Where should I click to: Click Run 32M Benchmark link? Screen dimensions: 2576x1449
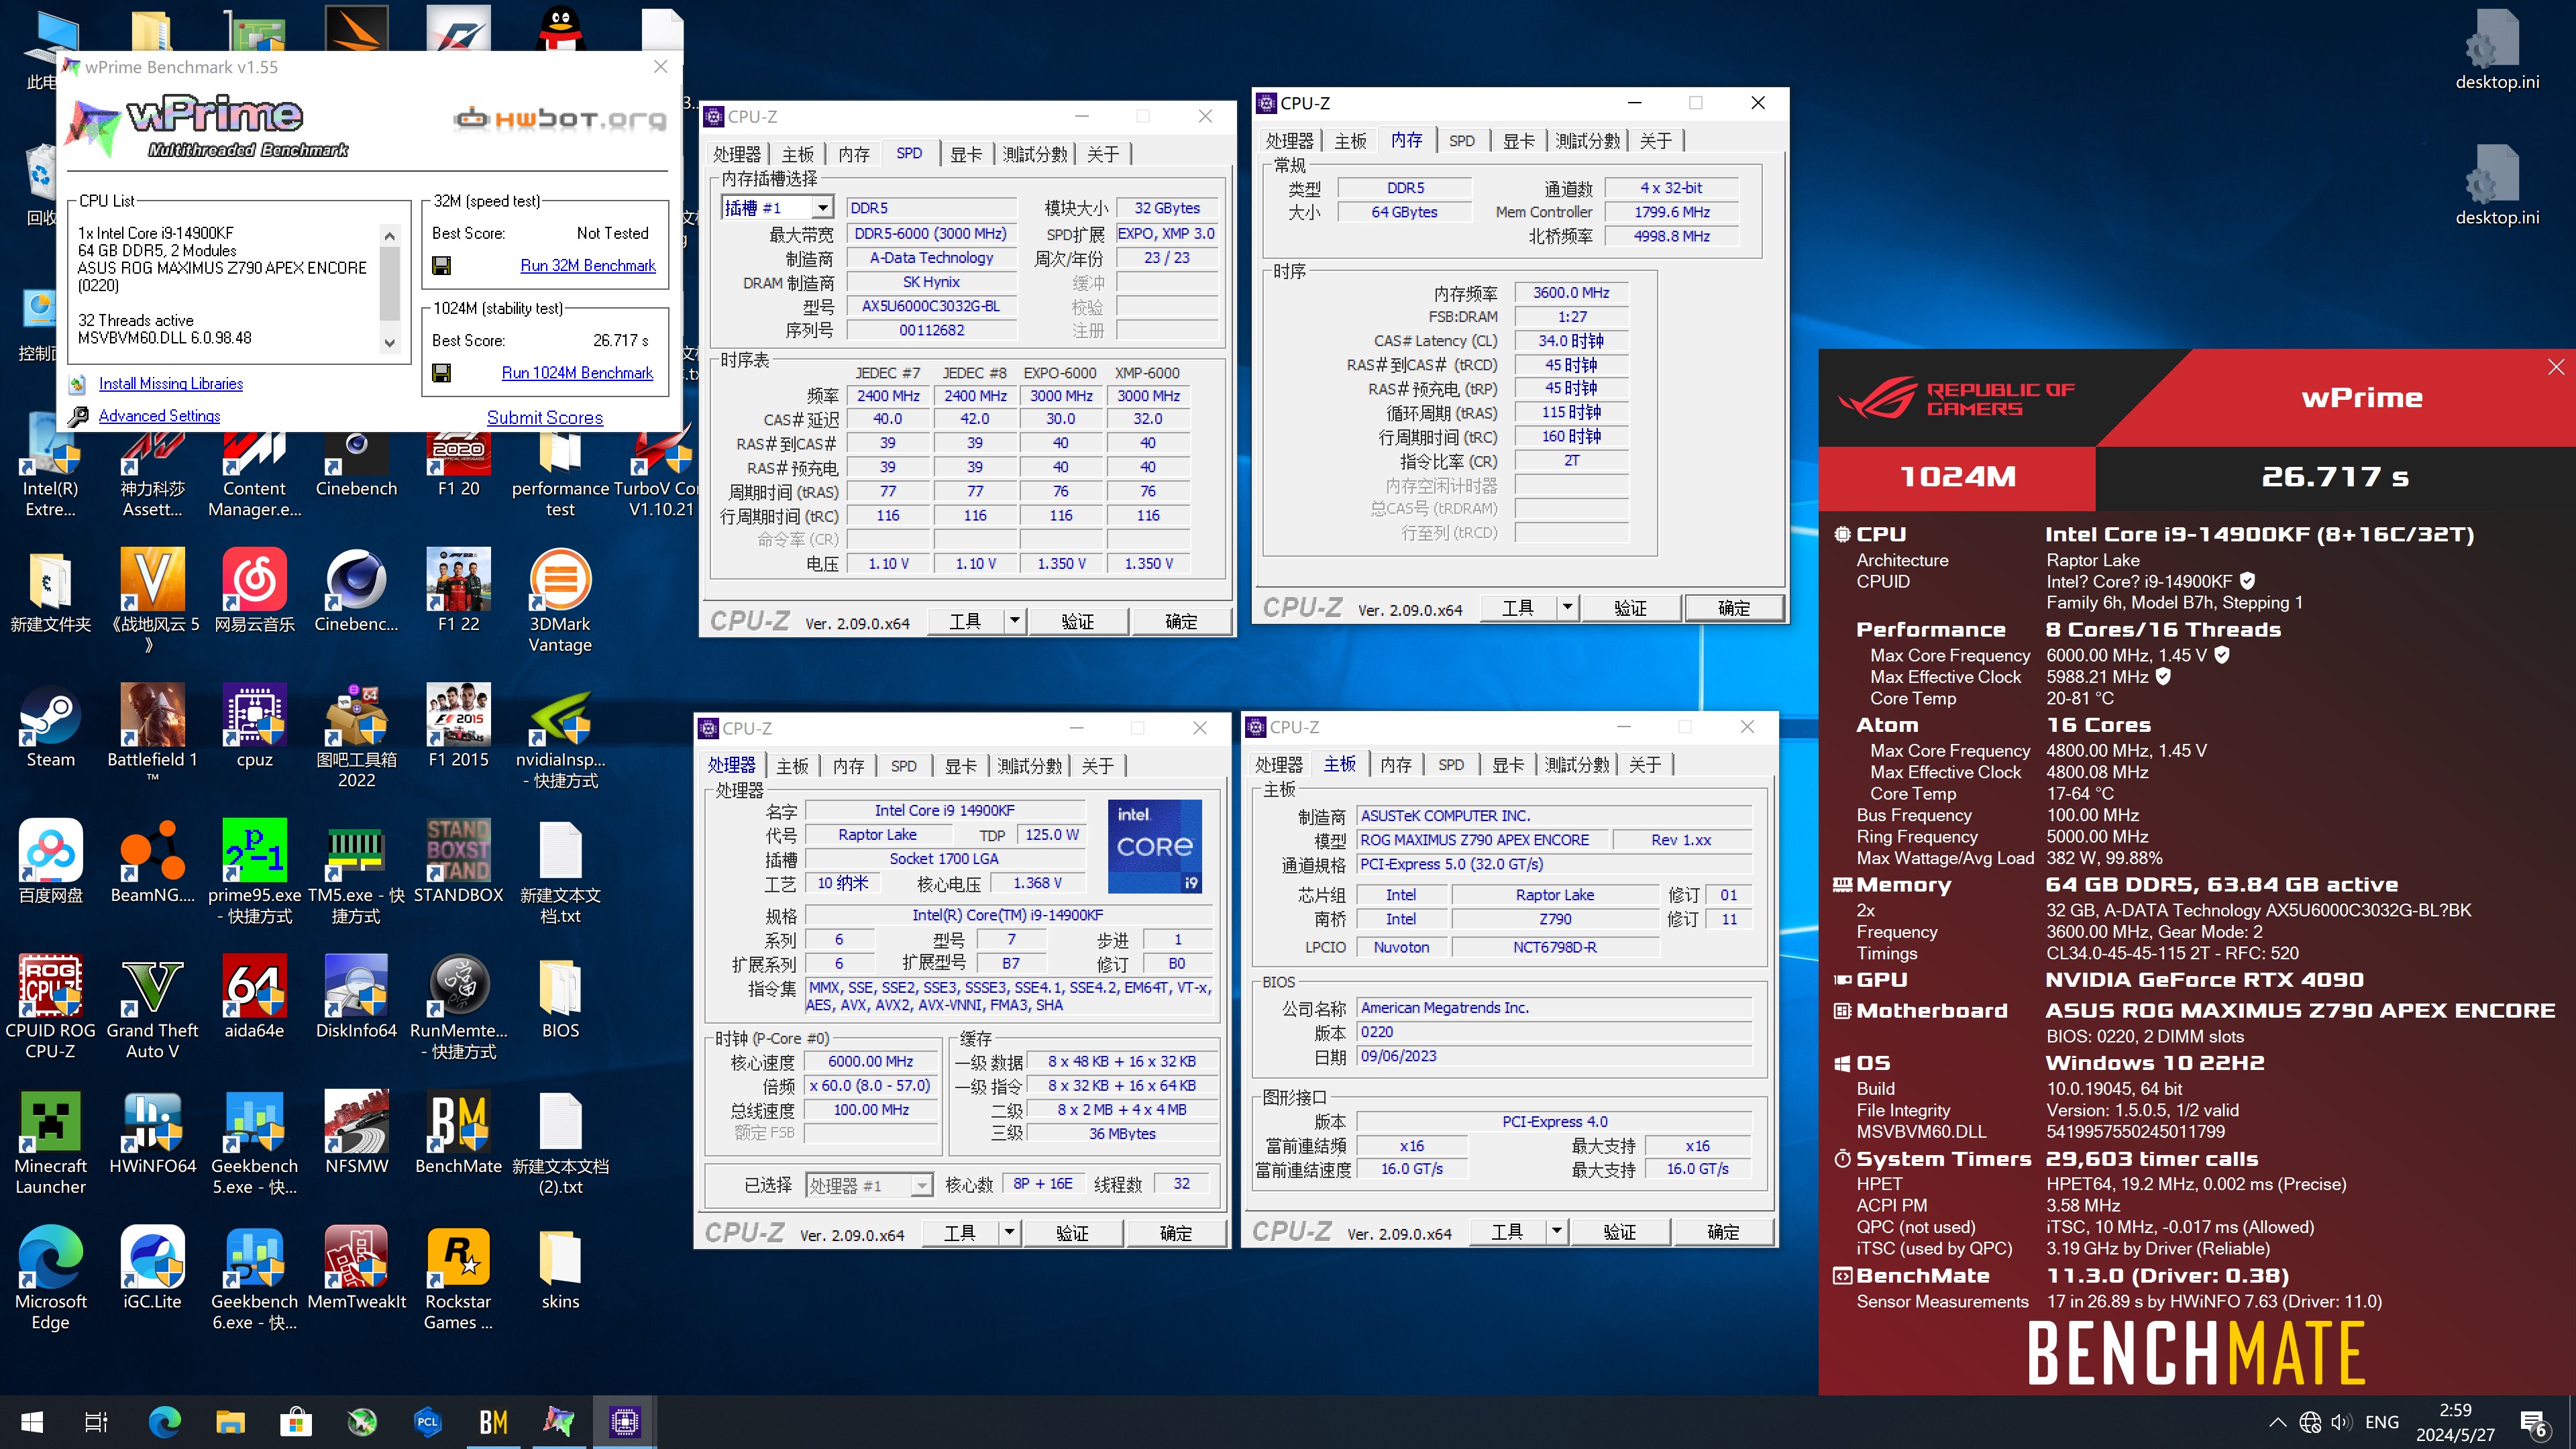click(x=588, y=265)
